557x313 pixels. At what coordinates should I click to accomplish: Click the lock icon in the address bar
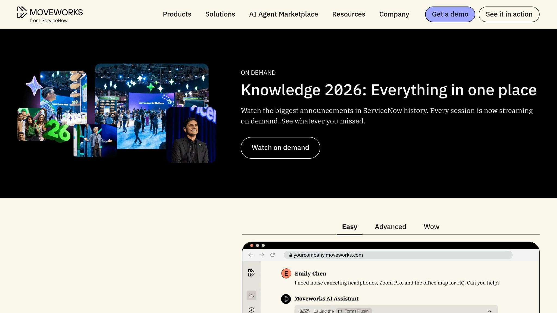point(290,255)
